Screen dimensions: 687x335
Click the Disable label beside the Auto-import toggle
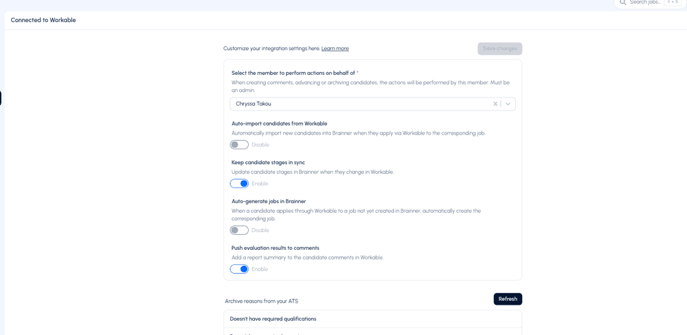coord(260,145)
